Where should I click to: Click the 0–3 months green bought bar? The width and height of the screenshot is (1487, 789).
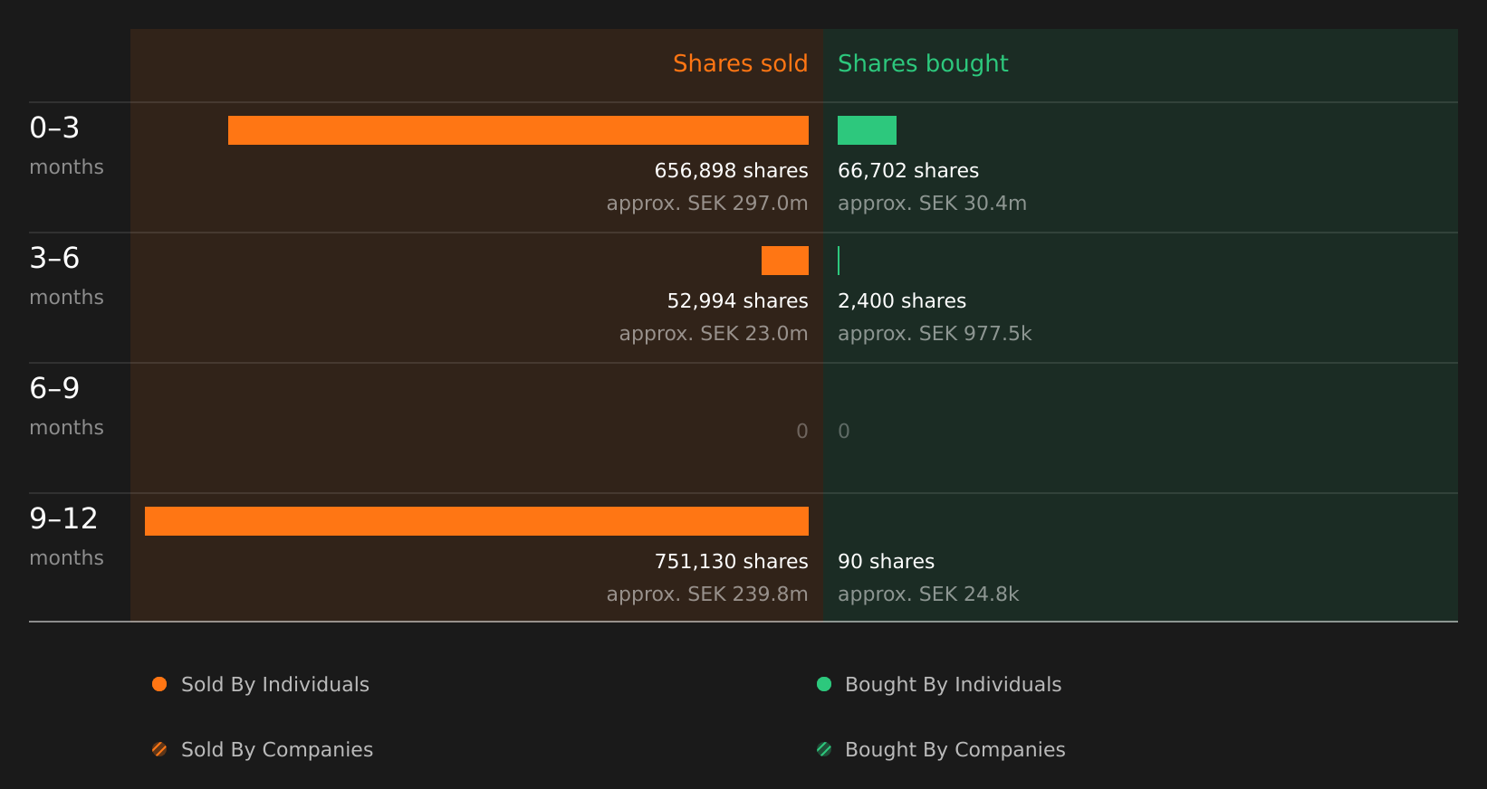867,130
